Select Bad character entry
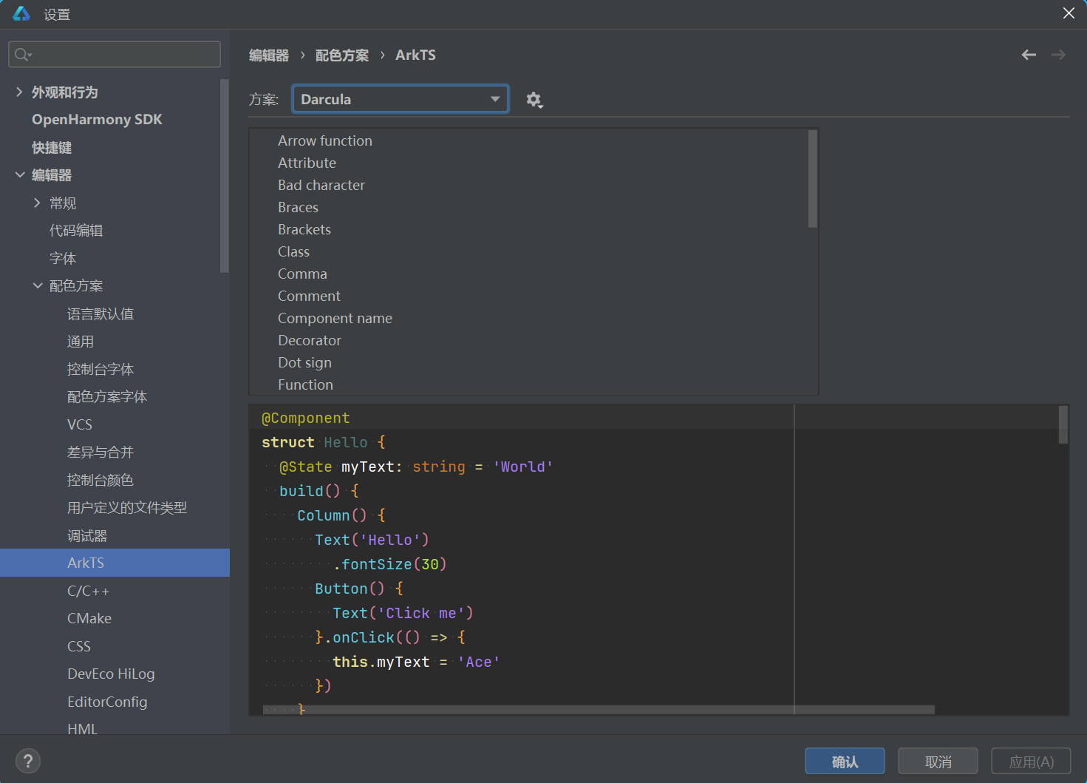The height and width of the screenshot is (783, 1087). tap(321, 185)
